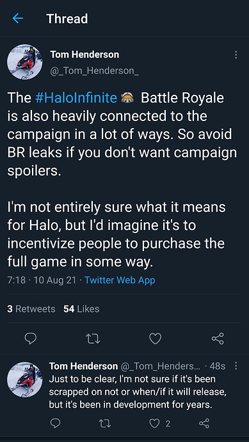
Task: View the 3 Retweets list
Action: 31,309
